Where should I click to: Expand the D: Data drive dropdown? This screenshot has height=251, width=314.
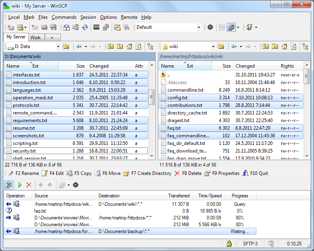point(58,47)
